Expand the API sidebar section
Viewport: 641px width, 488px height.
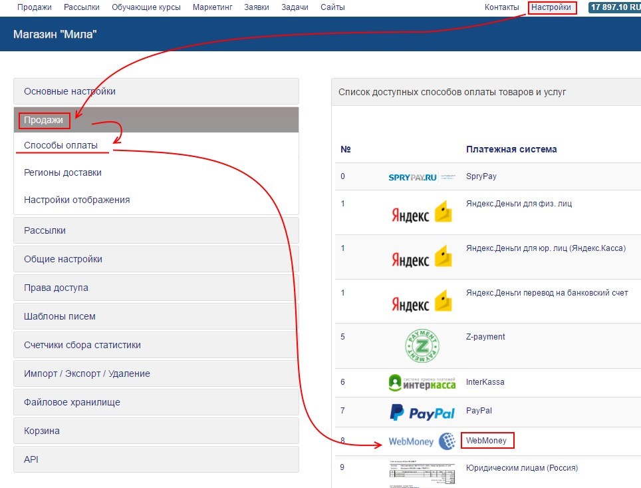pos(156,460)
